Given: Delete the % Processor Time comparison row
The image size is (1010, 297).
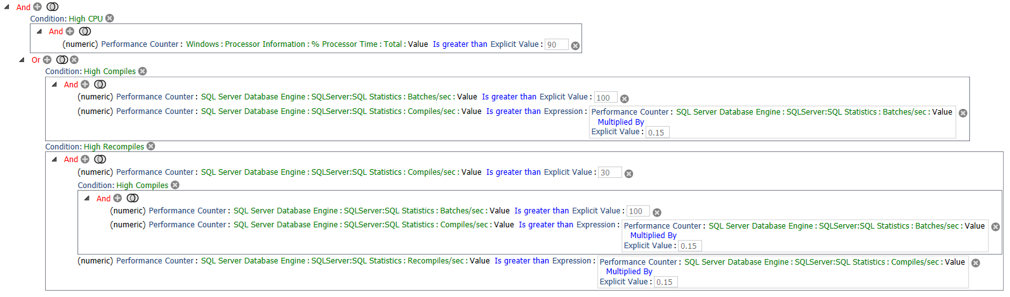Looking at the screenshot, I should tap(575, 46).
